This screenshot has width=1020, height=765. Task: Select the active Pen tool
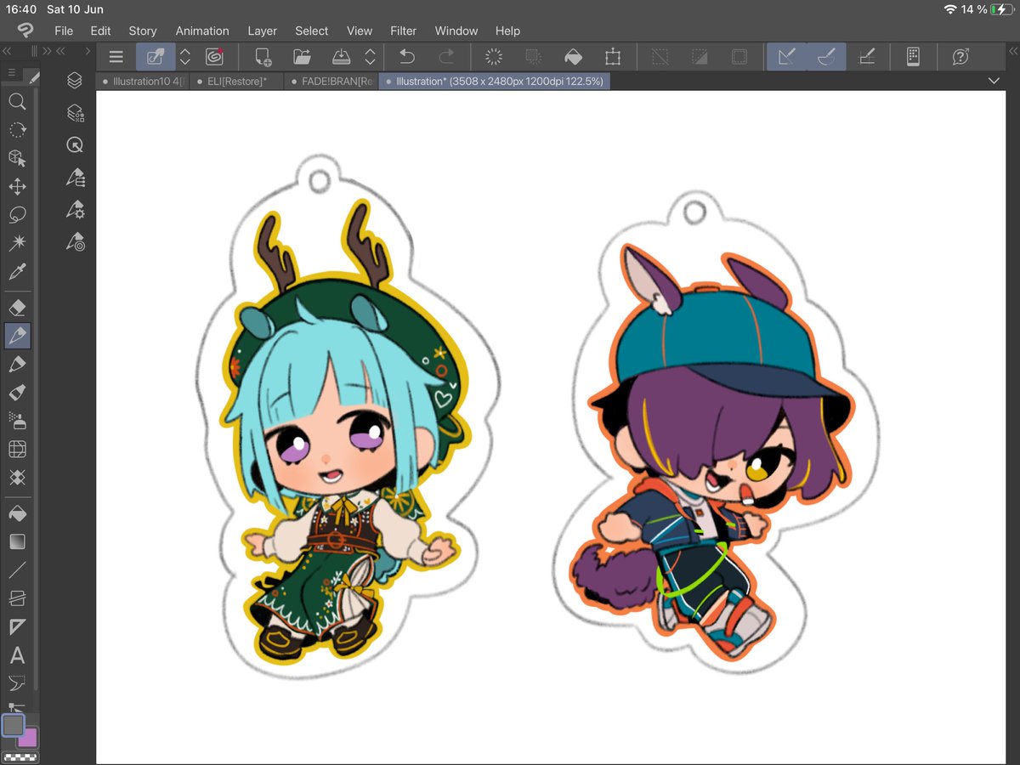point(17,336)
